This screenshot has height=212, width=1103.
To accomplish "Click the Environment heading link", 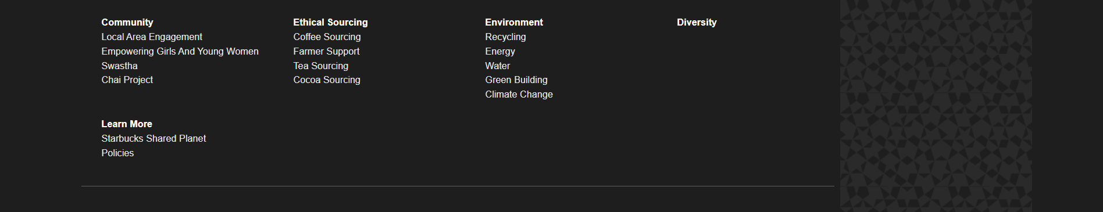I will [514, 22].
